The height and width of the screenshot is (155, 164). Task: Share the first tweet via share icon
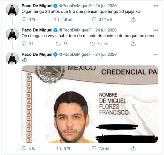click(133, 19)
